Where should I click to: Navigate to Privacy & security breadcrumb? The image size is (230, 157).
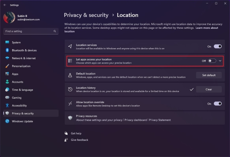pos(86,15)
